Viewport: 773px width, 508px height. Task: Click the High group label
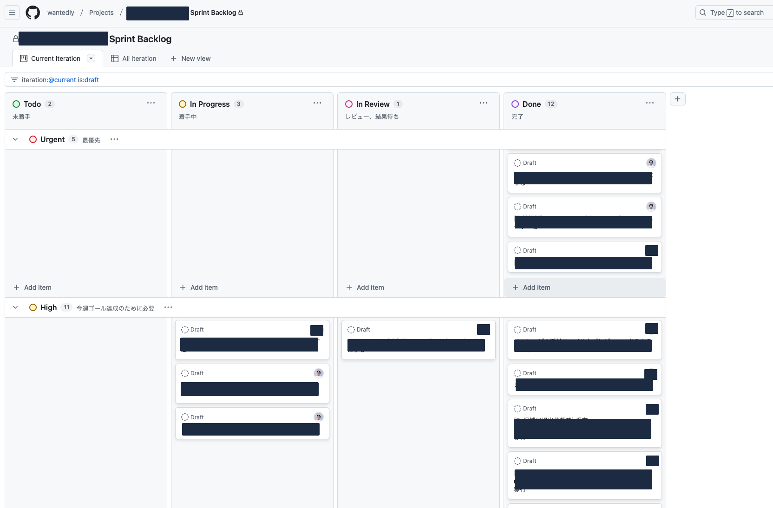[48, 307]
